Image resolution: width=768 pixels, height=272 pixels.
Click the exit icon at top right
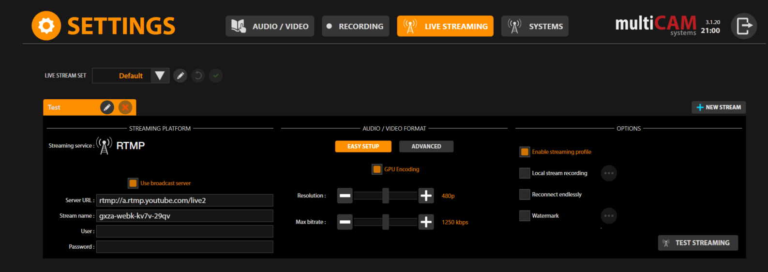[x=744, y=26]
